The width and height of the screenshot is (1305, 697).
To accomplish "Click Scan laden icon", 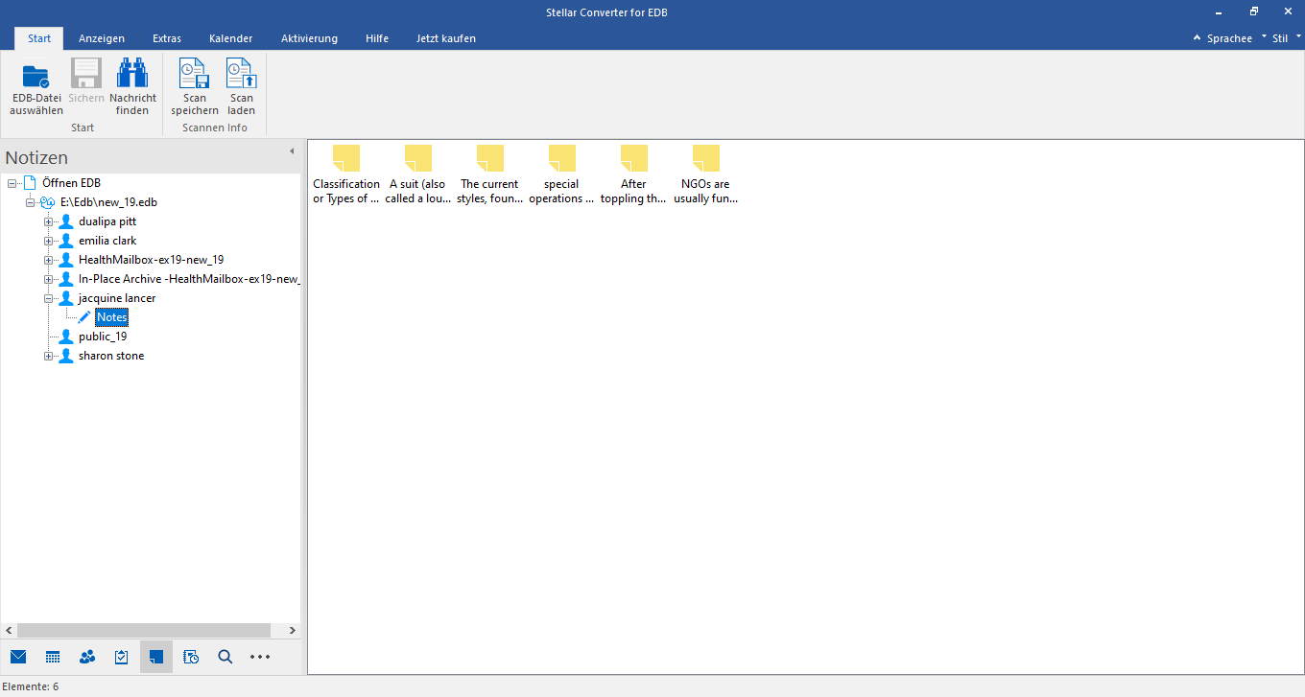I will [241, 75].
